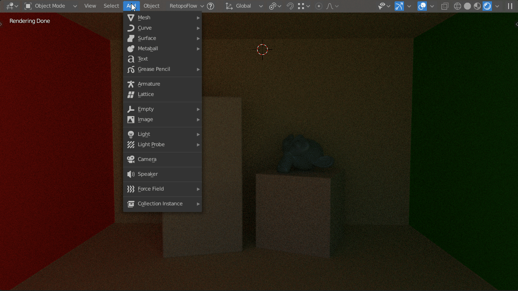
Task: Choose Force Field submenu
Action: [162, 189]
